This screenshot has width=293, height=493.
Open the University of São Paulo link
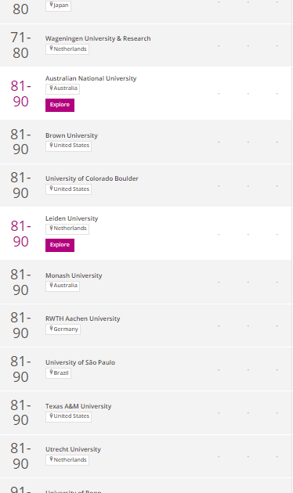[80, 362]
